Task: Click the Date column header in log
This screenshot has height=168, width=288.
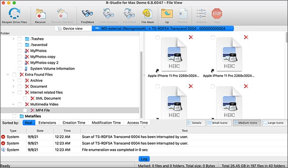Action: [x=40, y=131]
